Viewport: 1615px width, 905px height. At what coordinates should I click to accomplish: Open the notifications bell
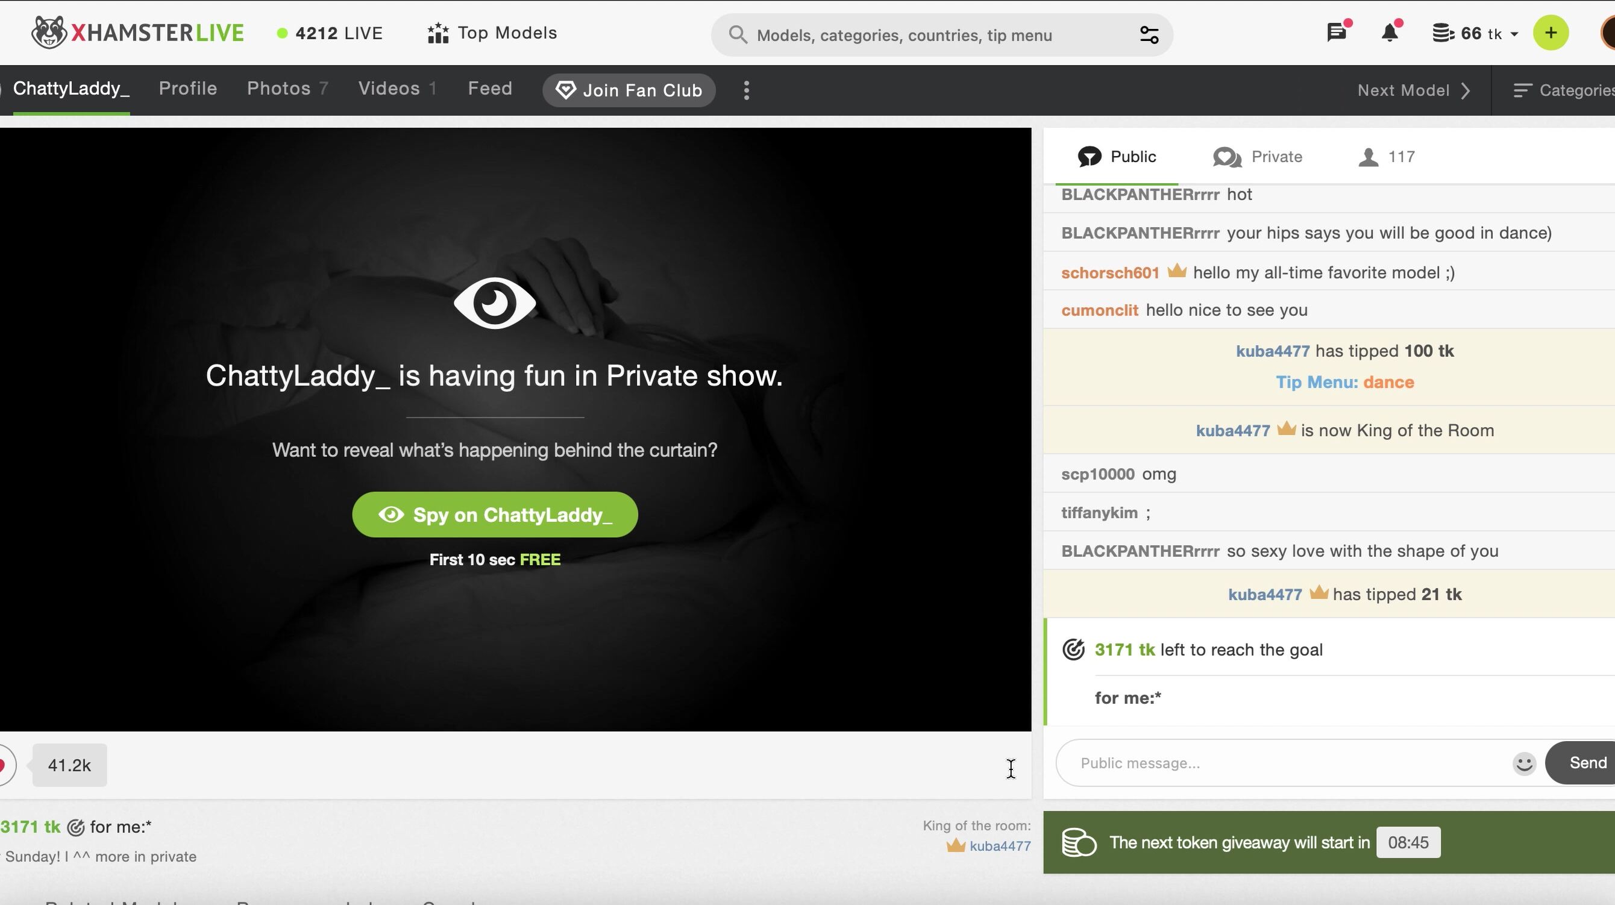(x=1390, y=32)
